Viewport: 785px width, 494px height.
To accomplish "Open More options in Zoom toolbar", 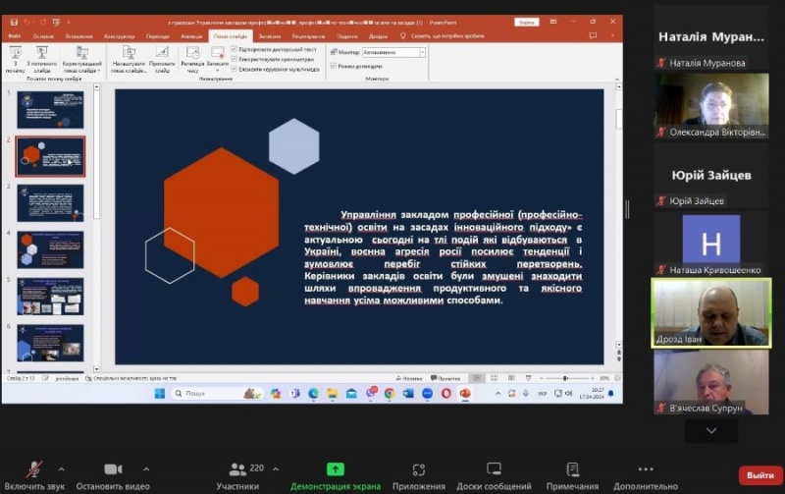I will pos(646,475).
